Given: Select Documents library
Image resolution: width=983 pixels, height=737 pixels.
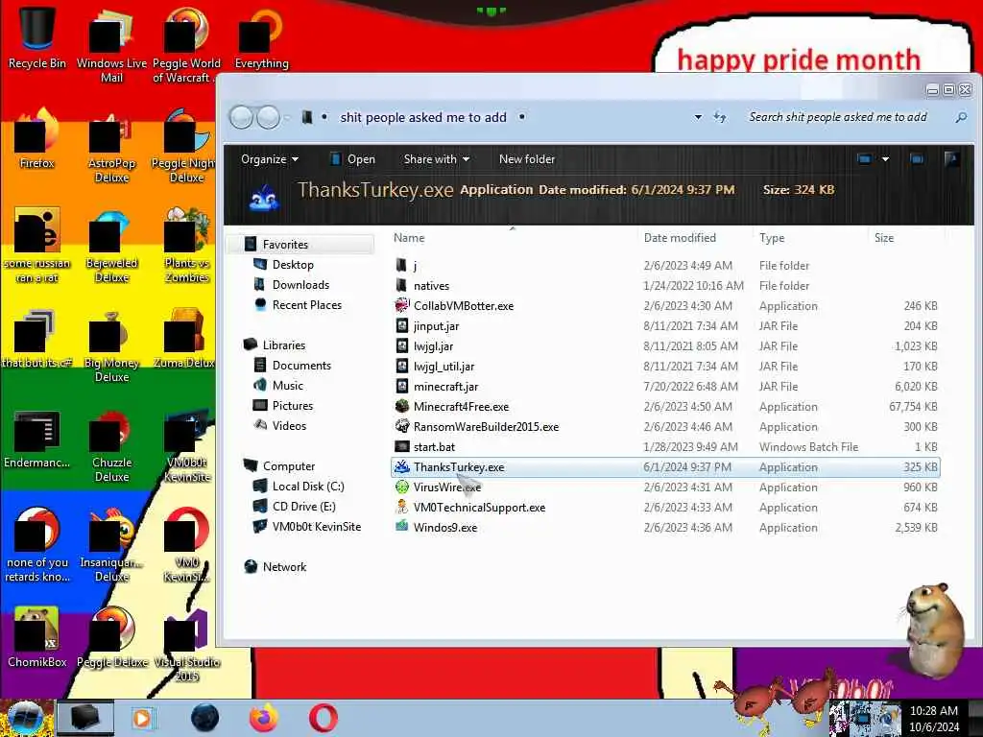Looking at the screenshot, I should tap(301, 365).
